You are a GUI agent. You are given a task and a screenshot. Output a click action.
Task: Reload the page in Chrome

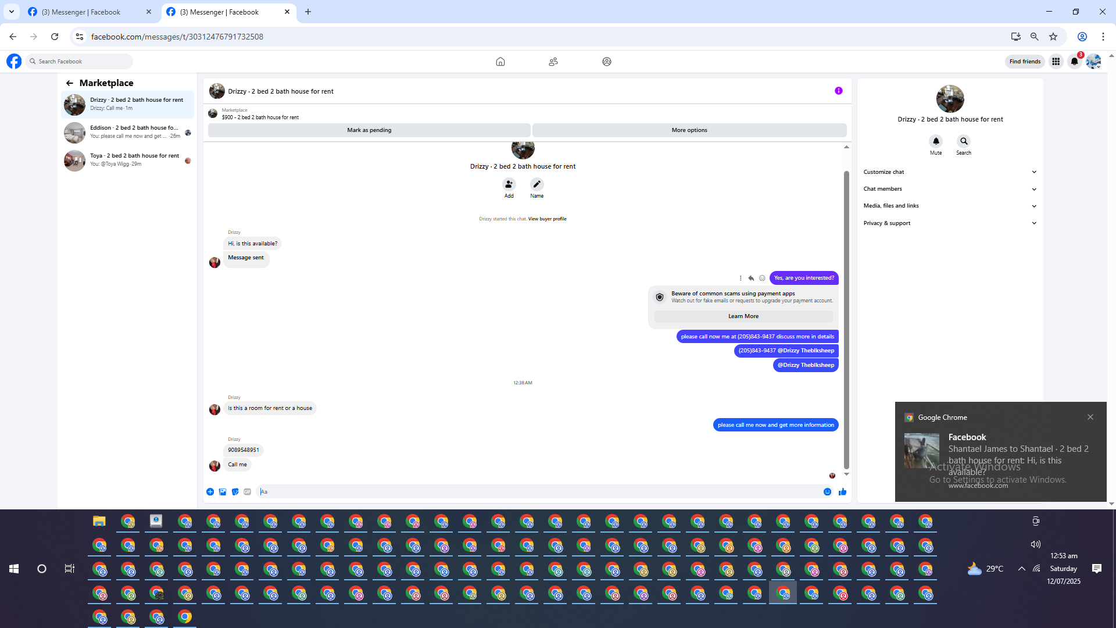[55, 37]
